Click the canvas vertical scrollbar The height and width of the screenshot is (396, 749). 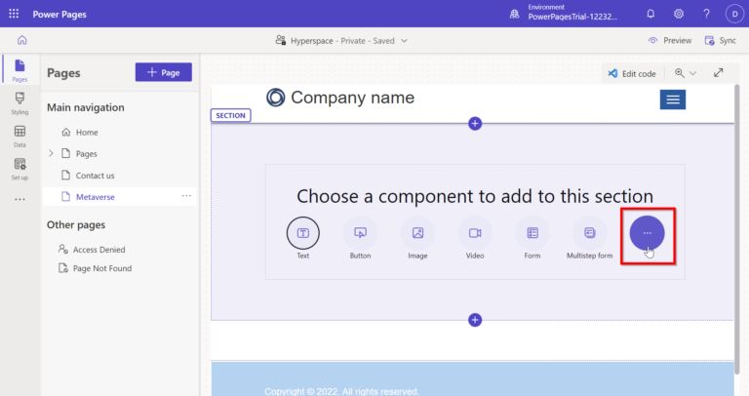[x=736, y=229]
